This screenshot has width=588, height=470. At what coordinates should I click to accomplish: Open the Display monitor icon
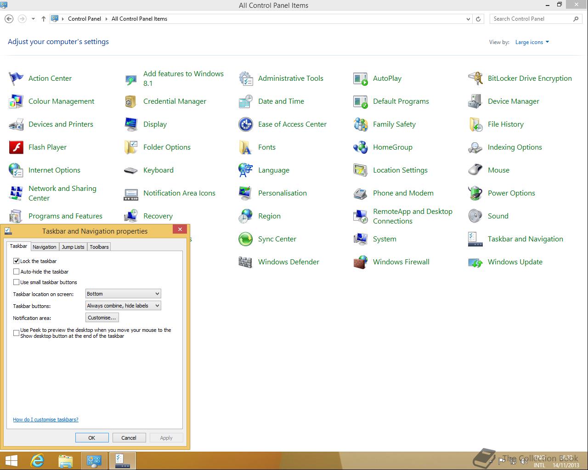click(x=131, y=124)
